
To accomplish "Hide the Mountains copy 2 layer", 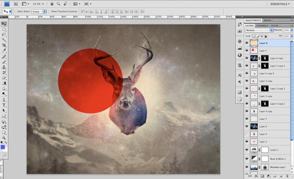I will pyautogui.click(x=247, y=167).
